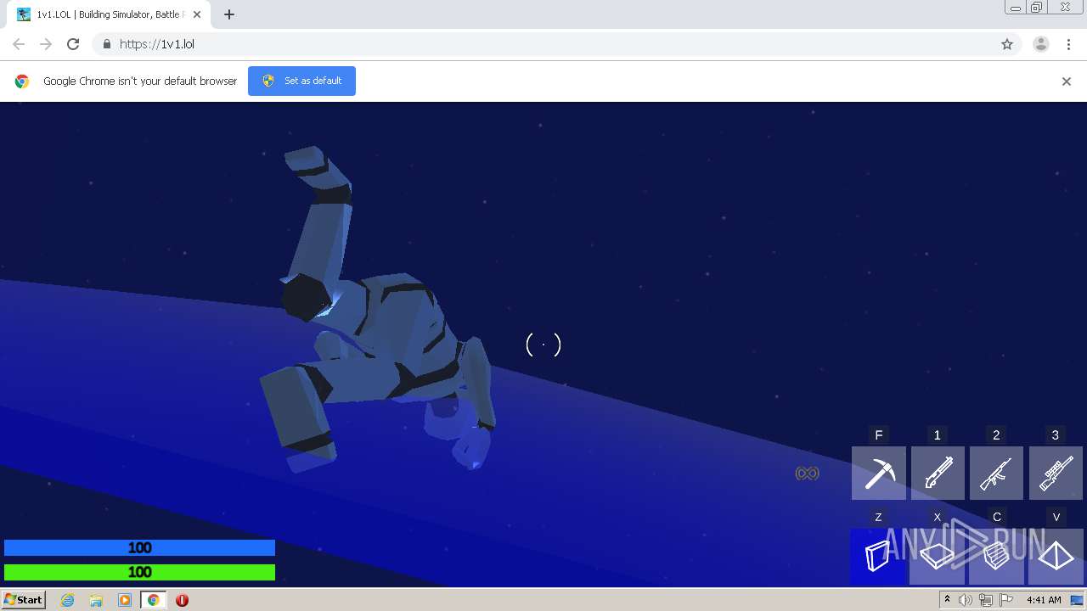1087x611 pixels.
Task: Click the Show desktop button
Action: click(x=1078, y=600)
